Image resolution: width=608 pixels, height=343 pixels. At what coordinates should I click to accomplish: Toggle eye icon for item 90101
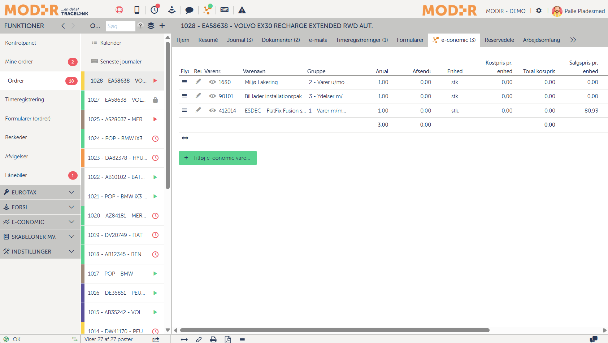tap(213, 96)
